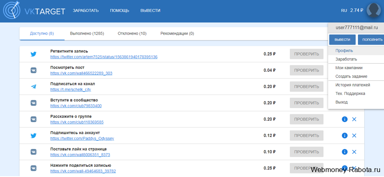Click the VK icon beside Вступите в сообщество
384x177 pixels.
click(x=33, y=103)
